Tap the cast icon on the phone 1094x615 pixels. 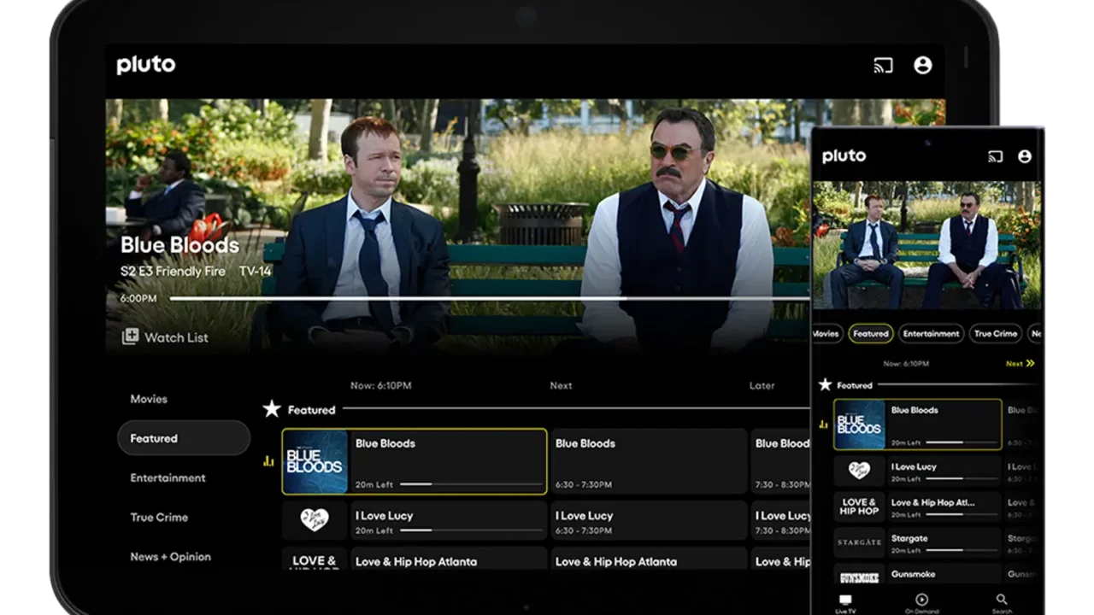[996, 156]
